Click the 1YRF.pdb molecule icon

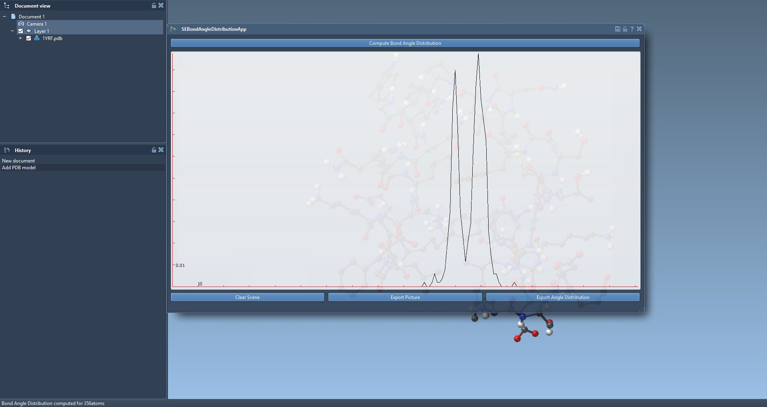[x=37, y=38]
